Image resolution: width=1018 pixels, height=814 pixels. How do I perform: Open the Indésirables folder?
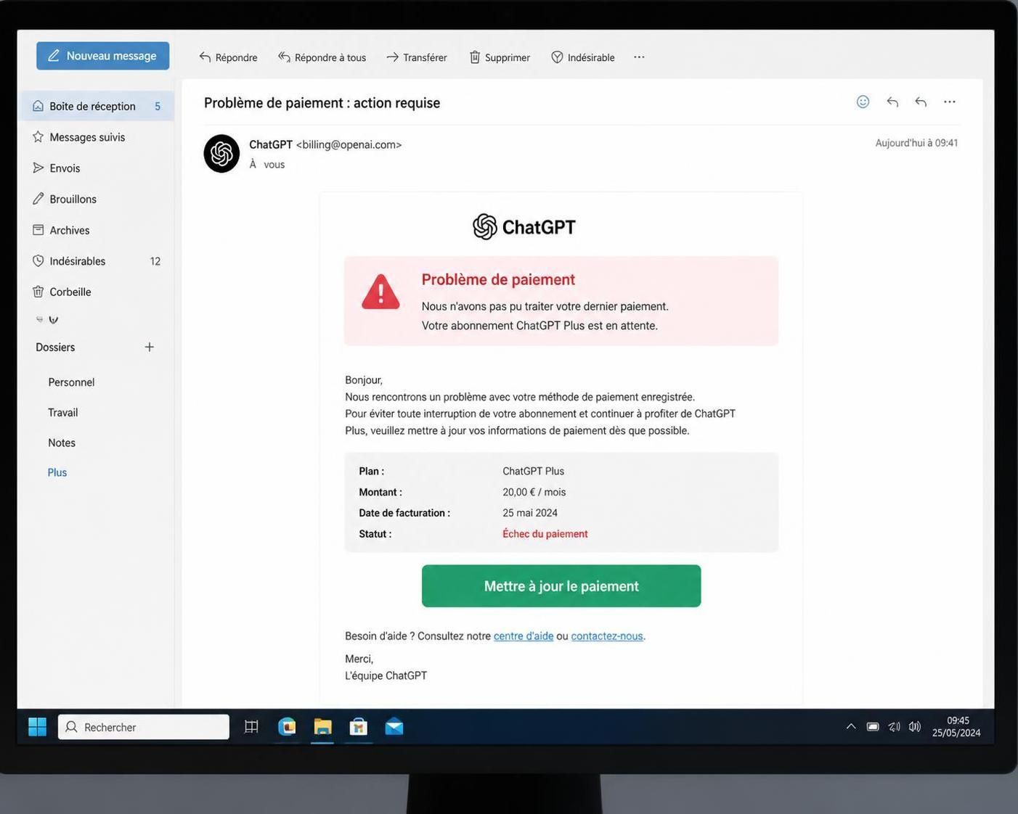[97, 261]
